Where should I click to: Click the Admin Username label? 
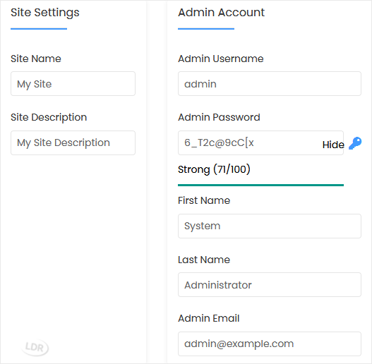tap(221, 59)
